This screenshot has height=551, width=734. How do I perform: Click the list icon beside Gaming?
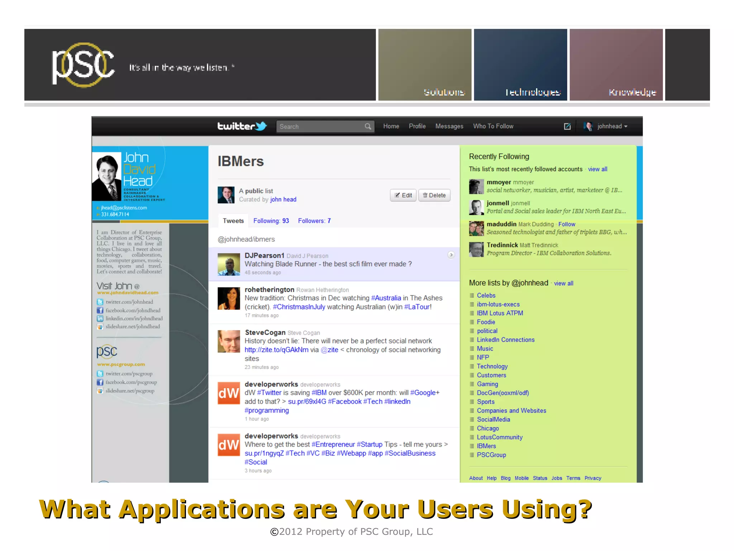[x=472, y=384]
